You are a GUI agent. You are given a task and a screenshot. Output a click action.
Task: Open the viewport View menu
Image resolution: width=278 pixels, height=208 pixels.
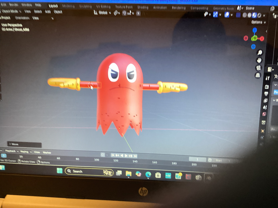coord(27,11)
